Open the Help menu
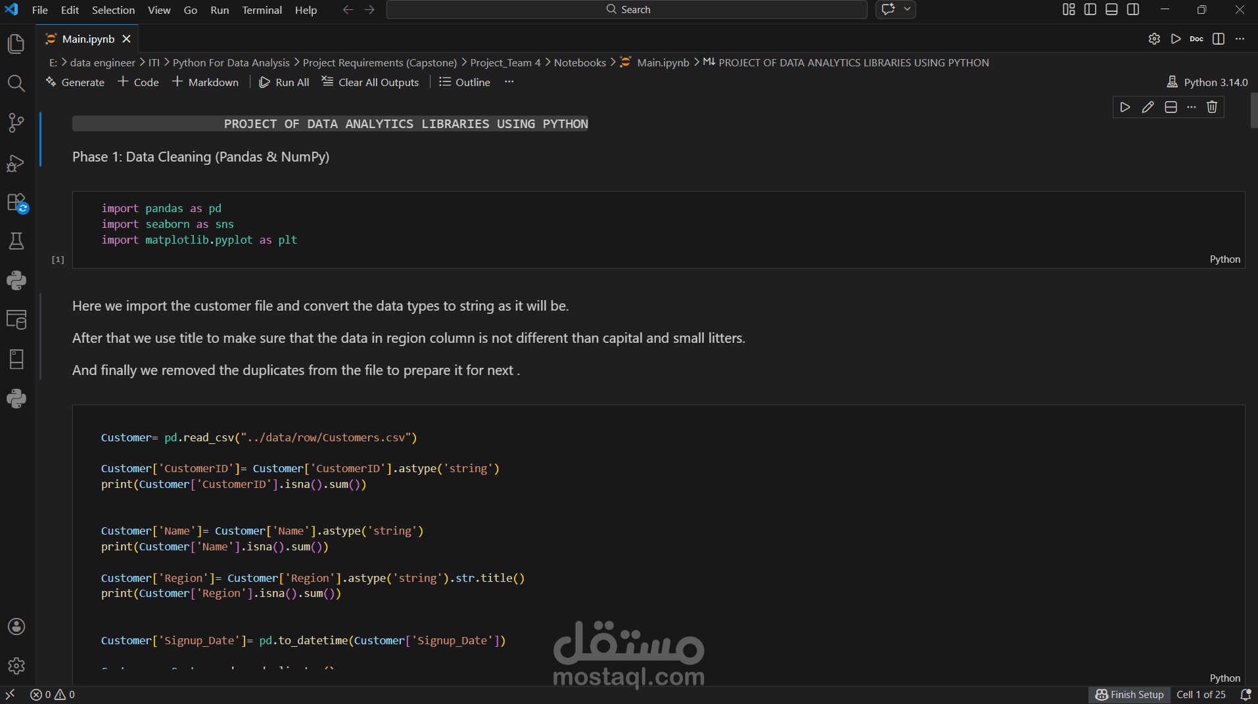Viewport: 1258px width, 704px height. (x=306, y=10)
